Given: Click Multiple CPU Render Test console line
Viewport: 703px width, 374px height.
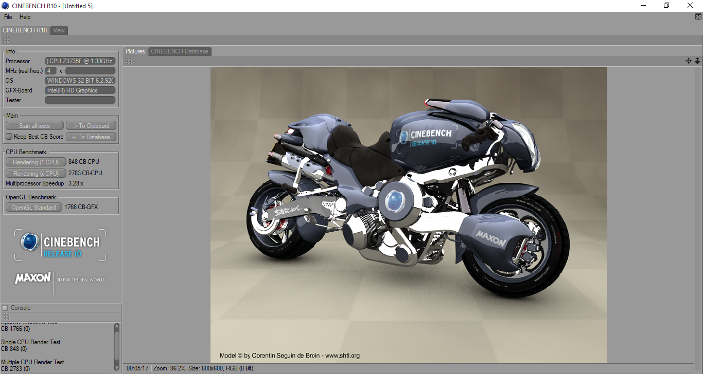Looking at the screenshot, I should tap(33, 362).
